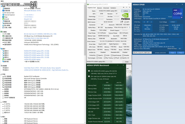Toggle the Vulkan checkbox
Viewport: 185px width, 124px height.
point(97,58)
